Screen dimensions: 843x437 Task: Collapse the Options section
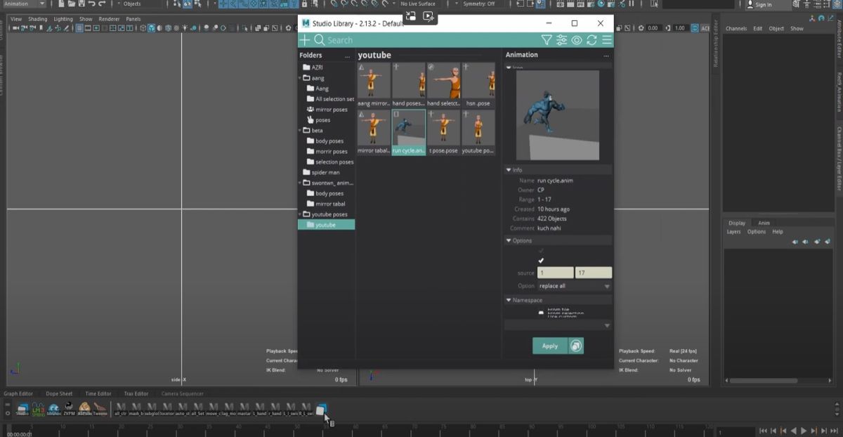click(509, 240)
